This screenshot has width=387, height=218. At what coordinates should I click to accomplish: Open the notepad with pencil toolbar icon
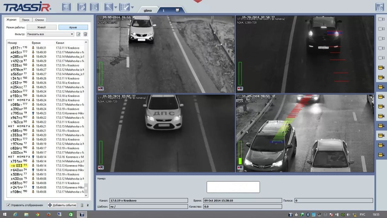82,7
